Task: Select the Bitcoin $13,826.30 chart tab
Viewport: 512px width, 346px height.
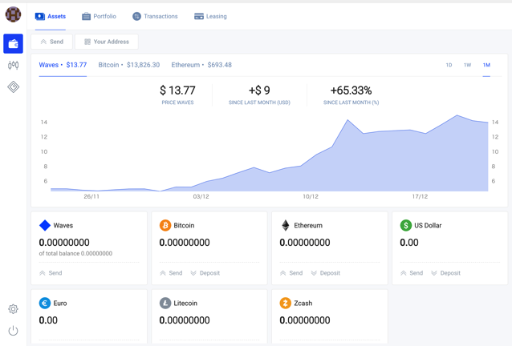Action: click(129, 65)
